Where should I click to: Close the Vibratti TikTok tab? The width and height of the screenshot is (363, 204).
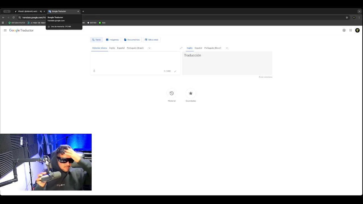pyautogui.click(x=44, y=11)
